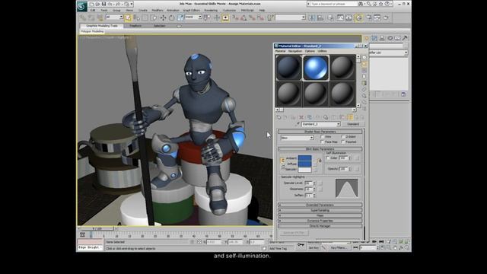Click the Mirror tool in main toolbar

coord(312,18)
